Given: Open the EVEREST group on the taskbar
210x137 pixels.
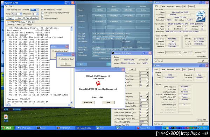Looking at the screenshot, I should click(66, 128).
